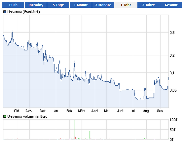Image resolution: width=185 pixels, height=143 pixels.
Task: Open the 5 Tage time range
Action: tap(58, 5)
